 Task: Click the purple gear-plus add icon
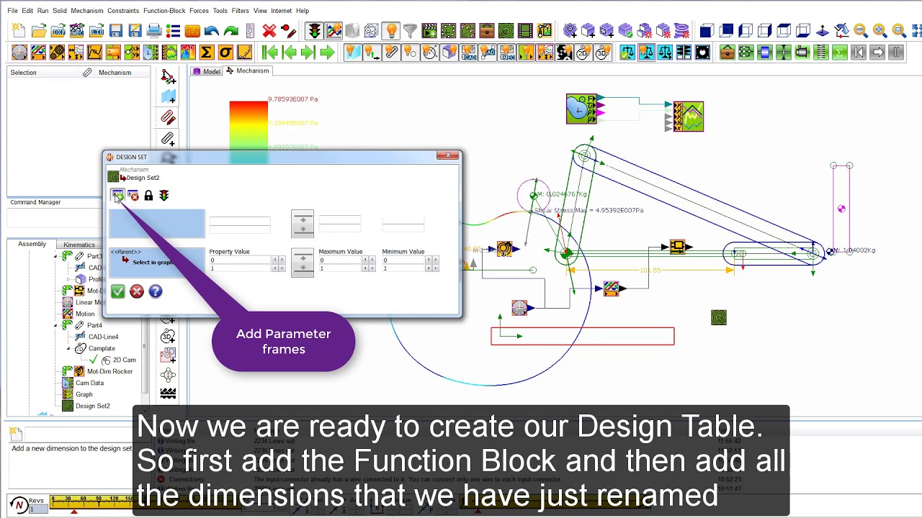[x=570, y=31]
